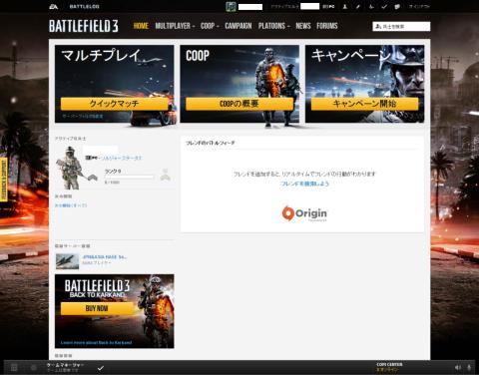Select the HOME menu item

pos(141,26)
